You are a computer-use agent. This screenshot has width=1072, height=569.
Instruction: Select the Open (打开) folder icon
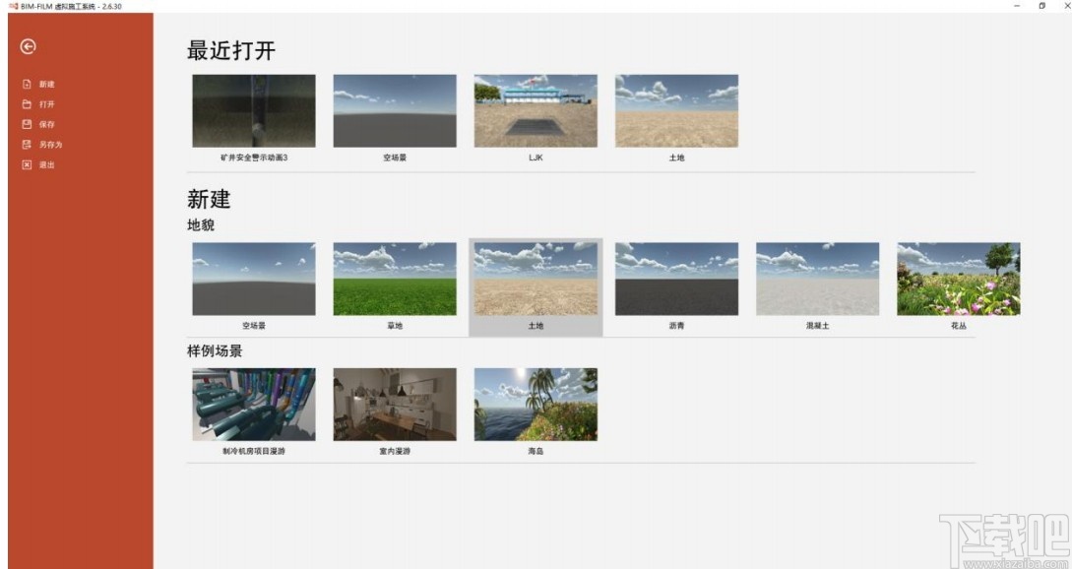[x=25, y=103]
